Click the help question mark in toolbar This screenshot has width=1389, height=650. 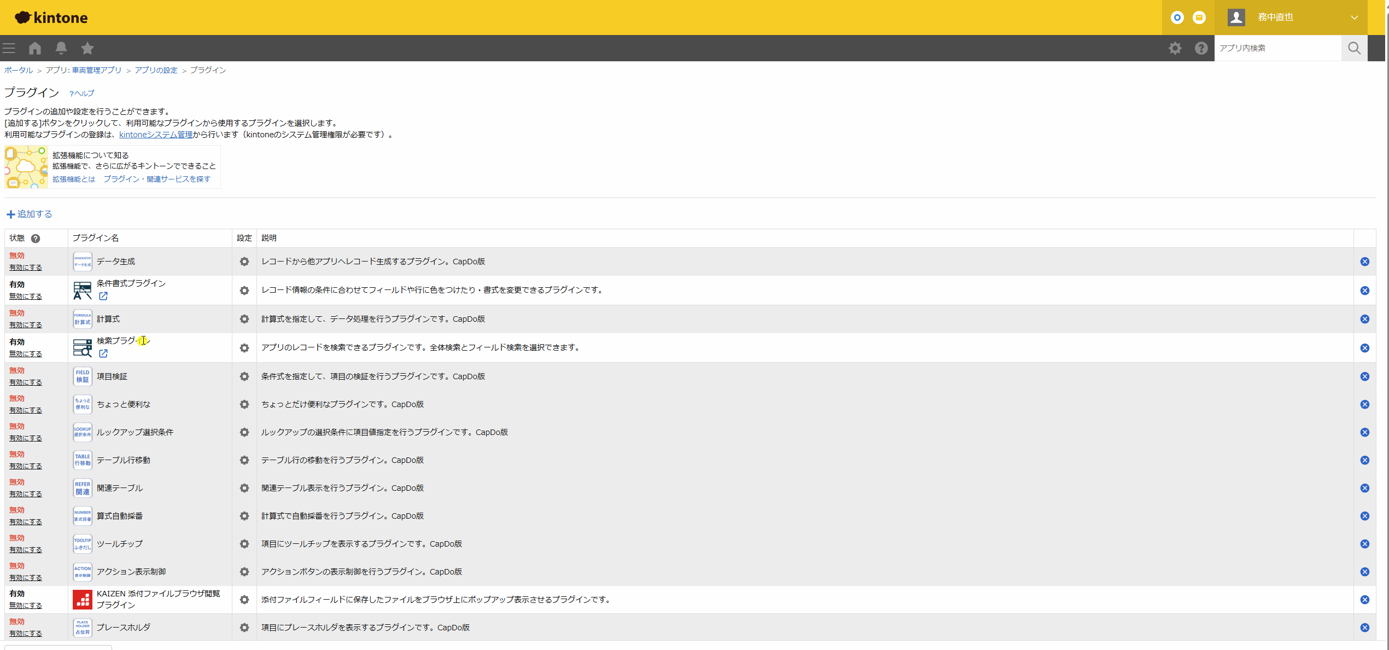pos(1201,48)
